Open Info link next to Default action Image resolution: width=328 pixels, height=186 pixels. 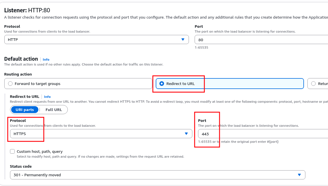(x=46, y=60)
